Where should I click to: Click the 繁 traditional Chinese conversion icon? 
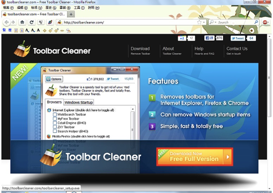pyautogui.click(x=4, y=30)
